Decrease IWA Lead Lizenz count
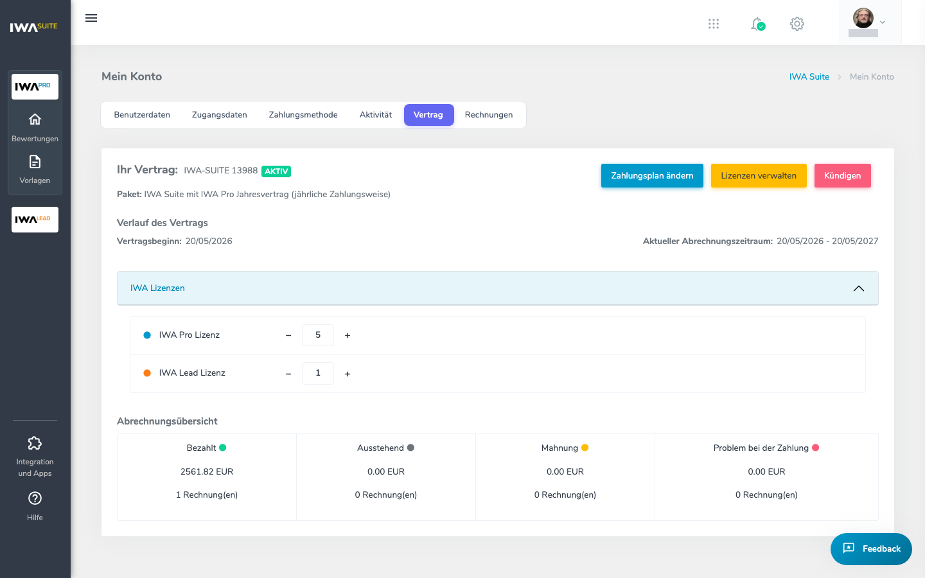The image size is (925, 578). 288,374
